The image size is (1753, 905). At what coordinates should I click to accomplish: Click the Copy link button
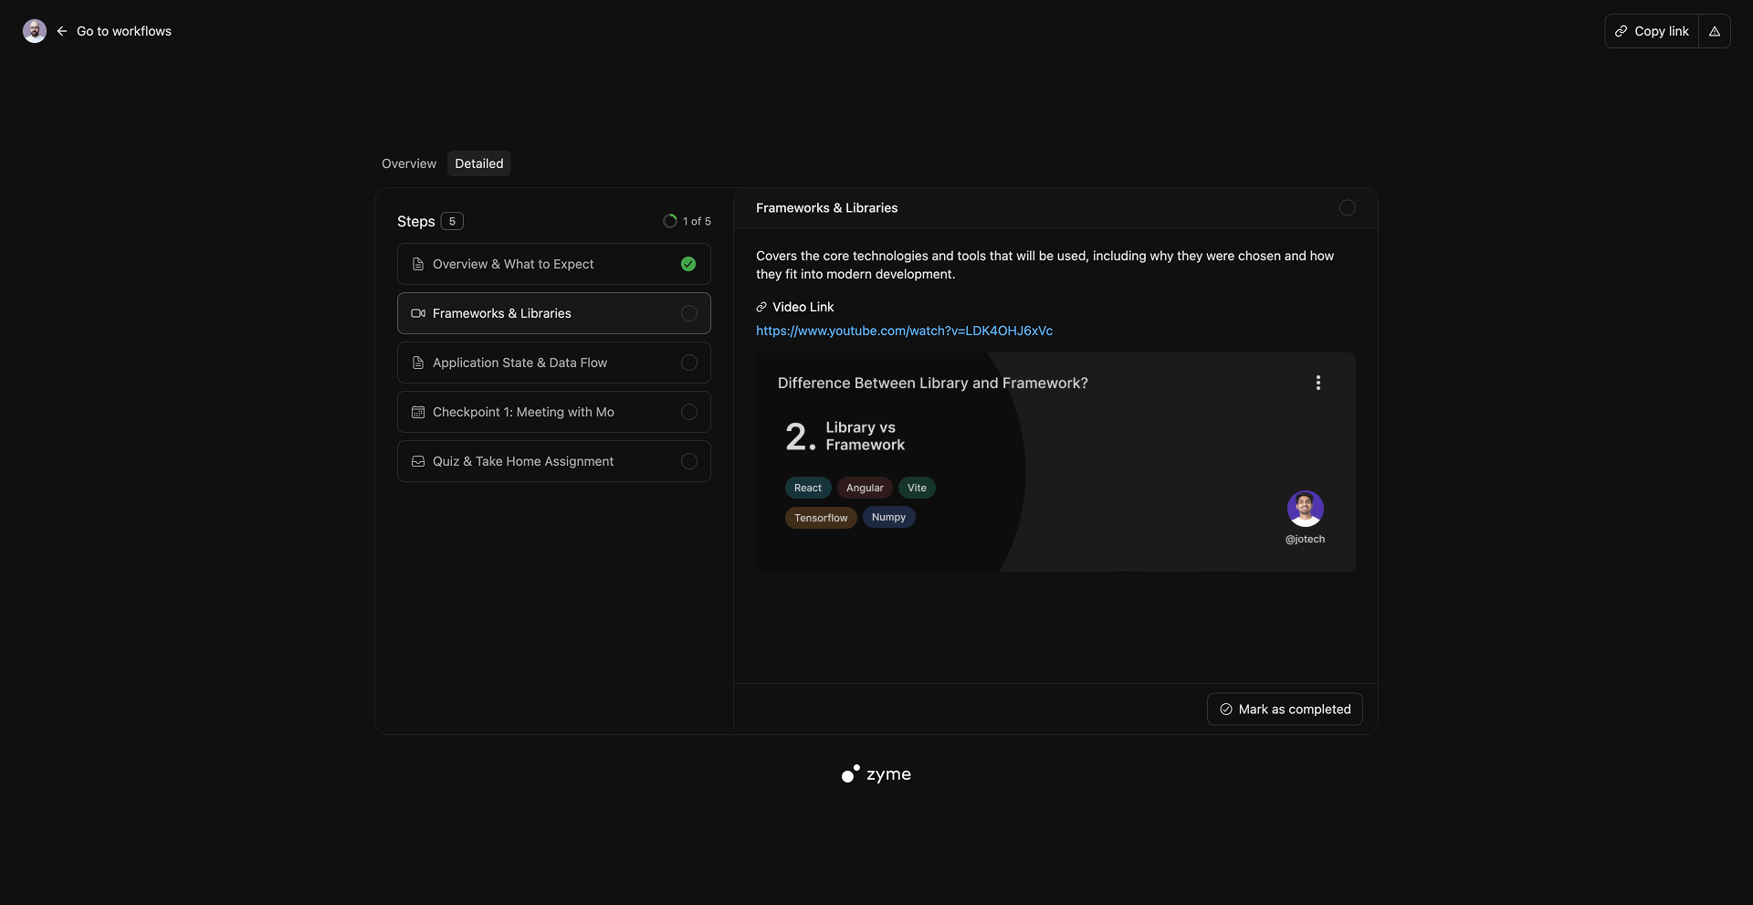(x=1652, y=31)
